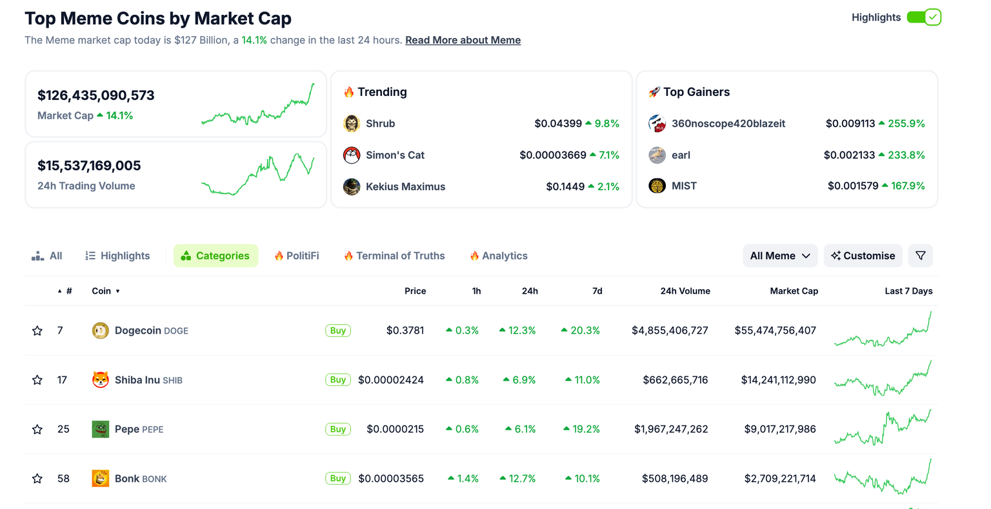Expand the All Meme dropdown
The width and height of the screenshot is (991, 509).
(x=780, y=256)
